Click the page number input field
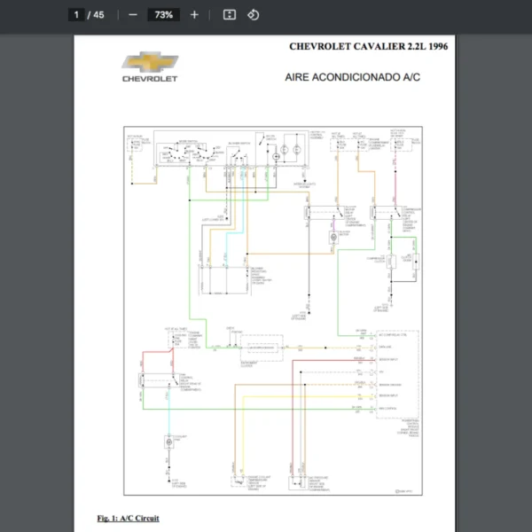The width and height of the screenshot is (532, 532). (x=76, y=15)
